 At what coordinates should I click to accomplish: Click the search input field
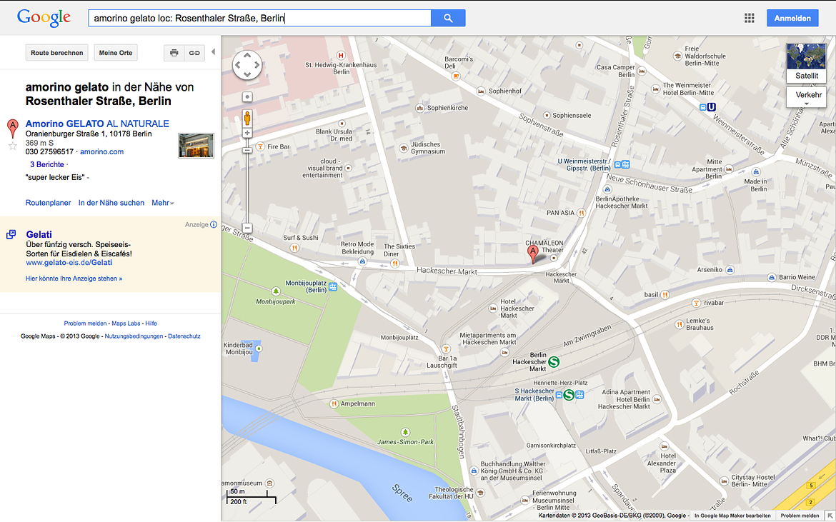pyautogui.click(x=259, y=18)
